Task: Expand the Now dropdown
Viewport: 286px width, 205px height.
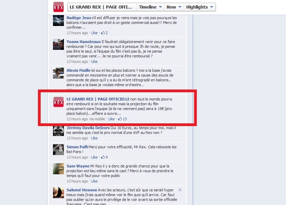Action: pos(174,7)
